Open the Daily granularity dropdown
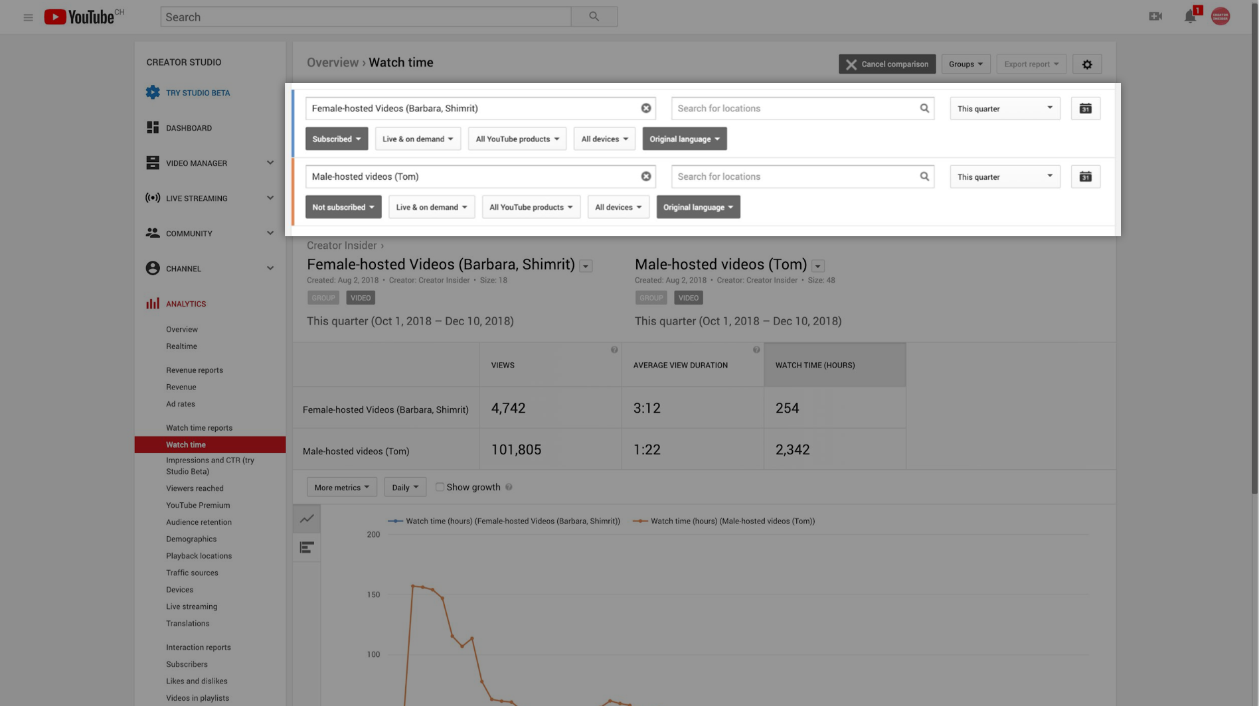 (x=405, y=487)
